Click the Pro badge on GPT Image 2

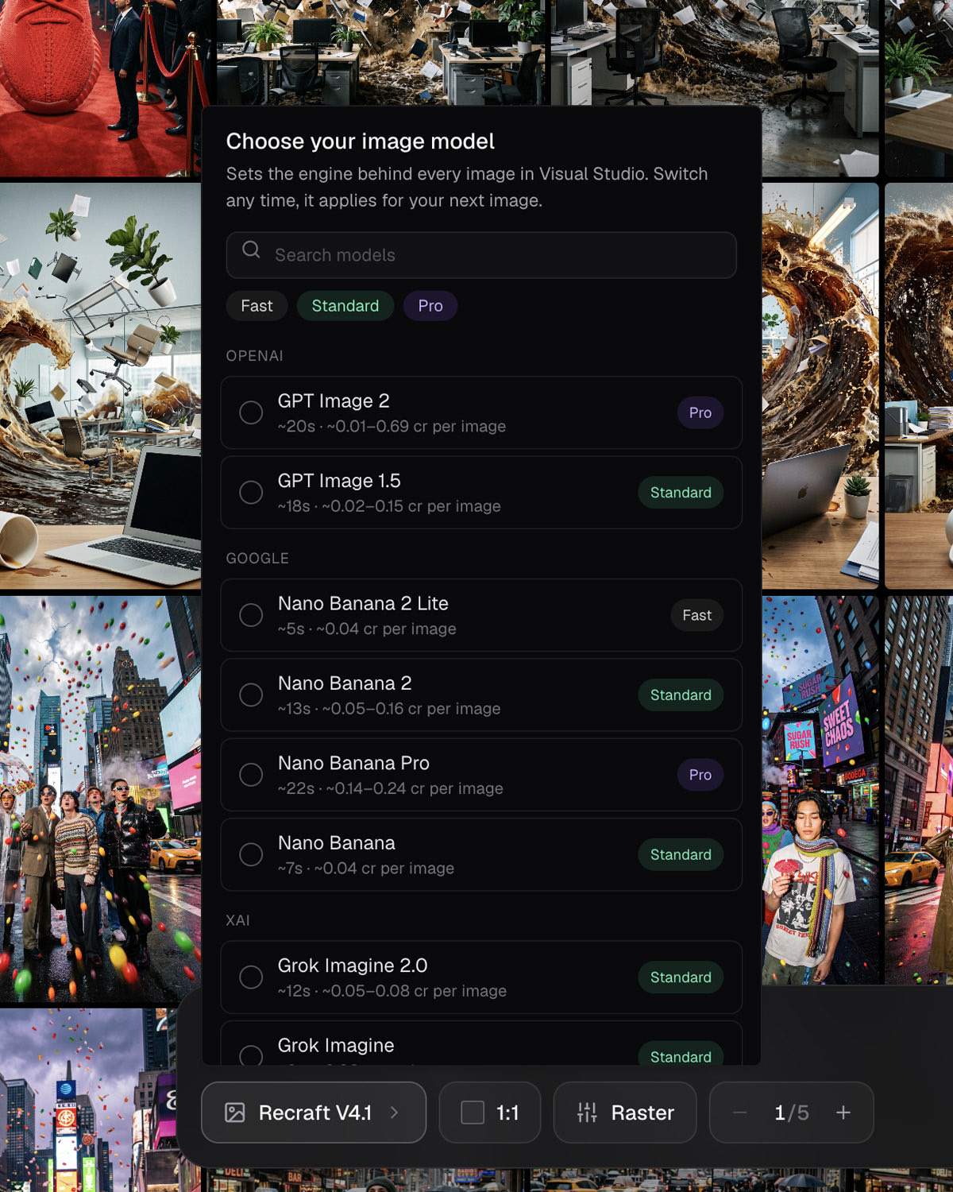(700, 412)
